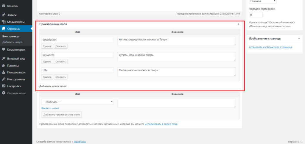The height and width of the screenshot is (144, 305).
Task: Open Медиафайлы media icon in sidebar
Action: (x=3, y=22)
